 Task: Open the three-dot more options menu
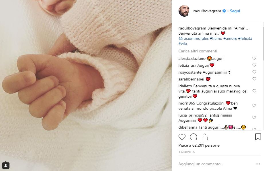tap(258, 164)
